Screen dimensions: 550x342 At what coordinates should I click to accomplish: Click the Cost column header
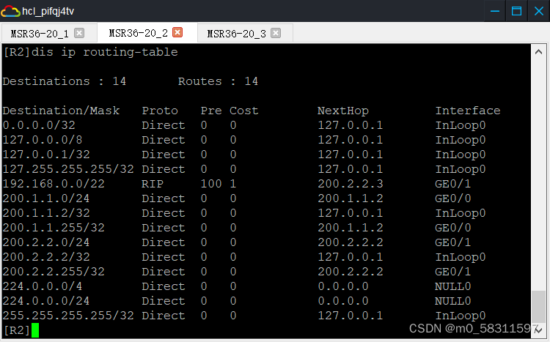pyautogui.click(x=243, y=111)
